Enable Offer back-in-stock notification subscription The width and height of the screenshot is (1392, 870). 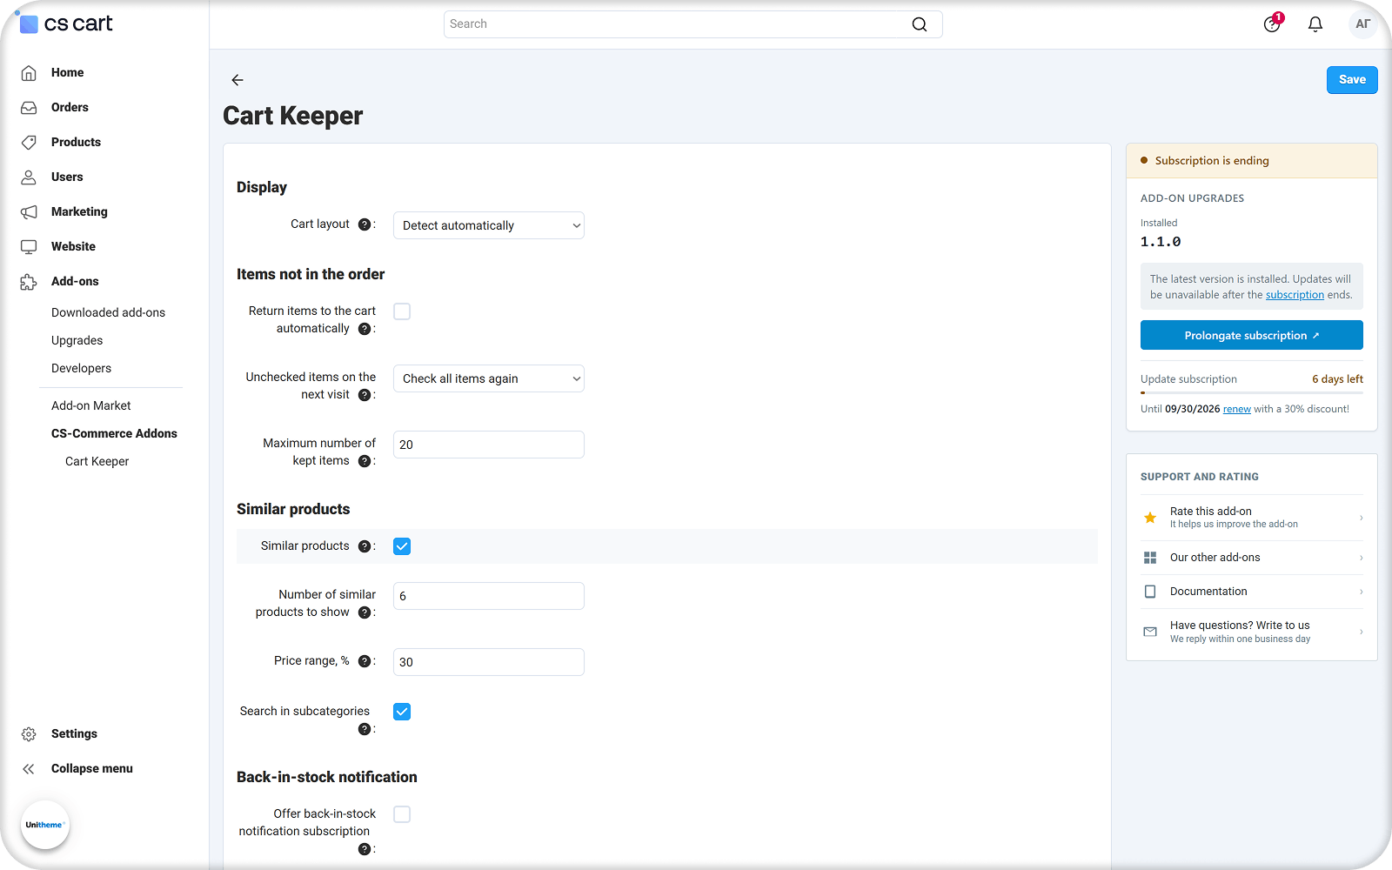click(x=402, y=814)
